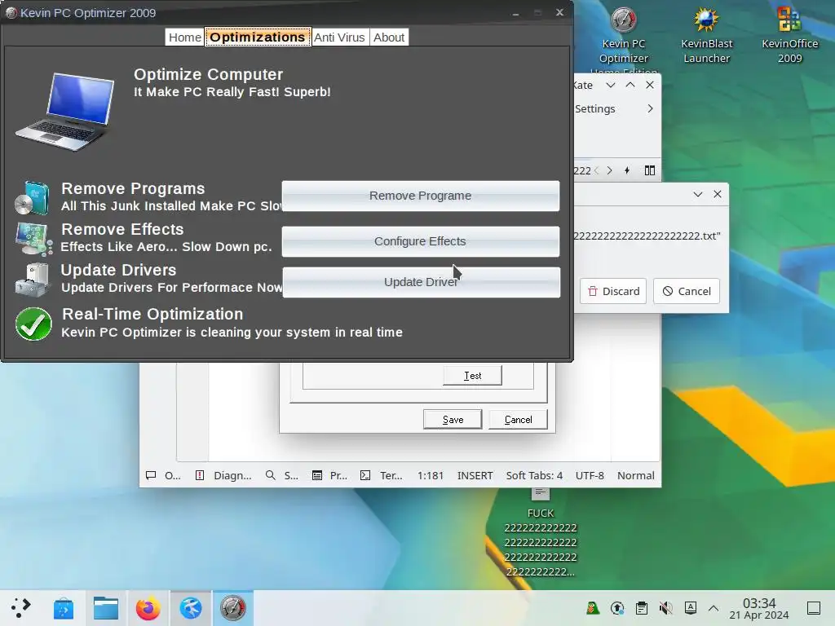835x626 pixels.
Task: Open Kate's Output panel
Action: (163, 475)
